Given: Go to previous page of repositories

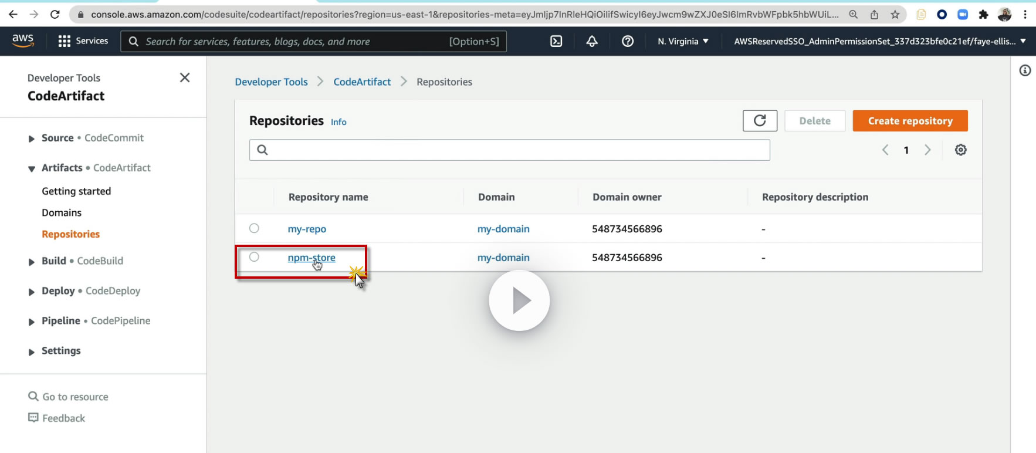Looking at the screenshot, I should (885, 150).
